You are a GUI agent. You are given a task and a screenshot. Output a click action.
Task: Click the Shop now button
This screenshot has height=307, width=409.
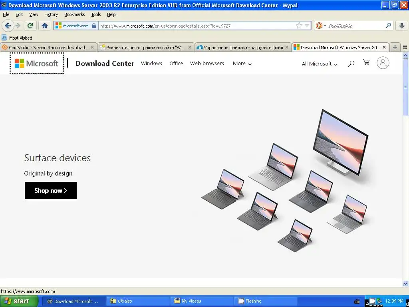tap(51, 191)
